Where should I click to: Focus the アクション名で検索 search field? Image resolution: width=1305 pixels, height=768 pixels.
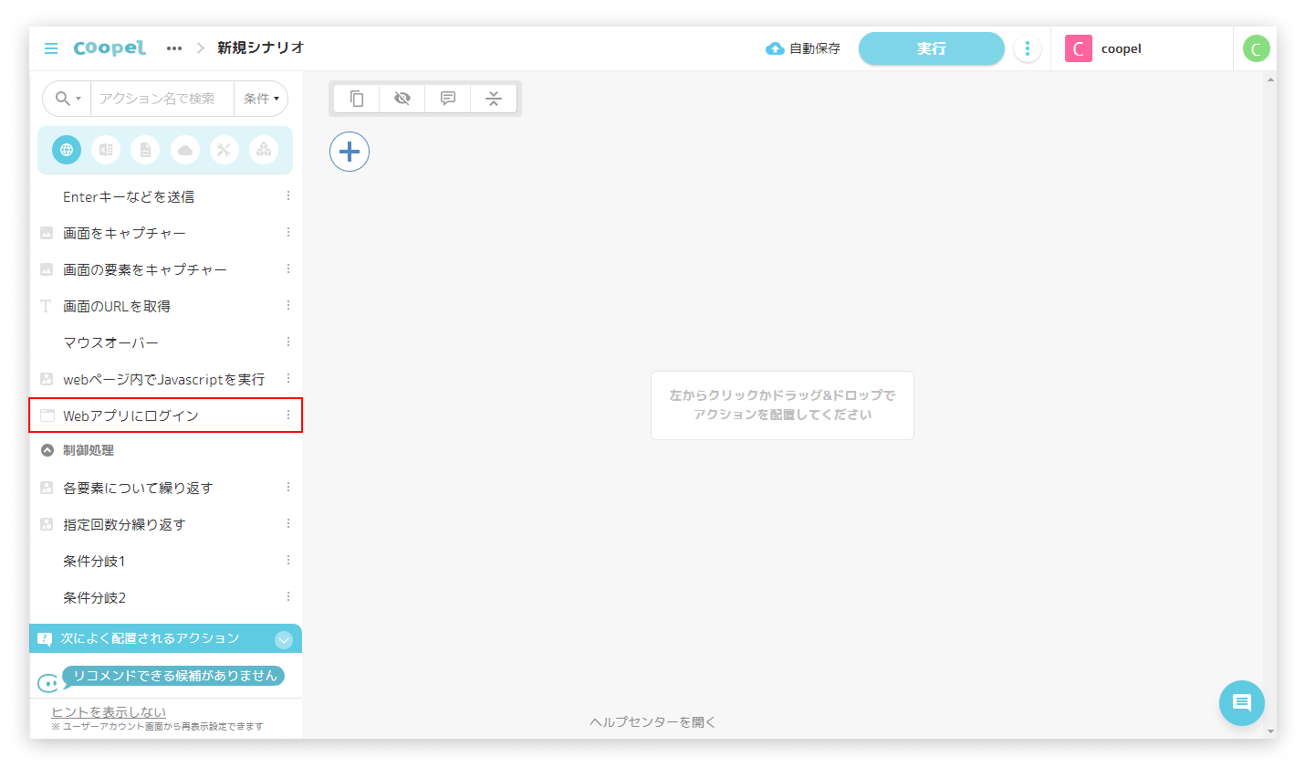click(x=162, y=98)
